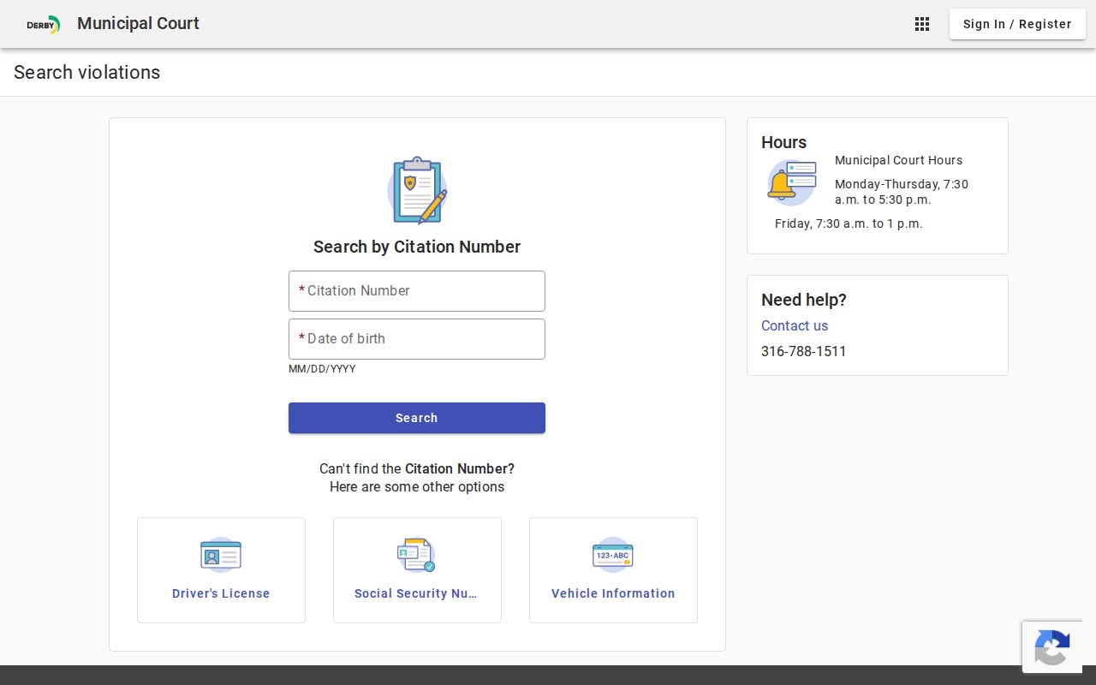Click the bell hours notification icon
Screen dimensions: 1096x685
click(791, 182)
